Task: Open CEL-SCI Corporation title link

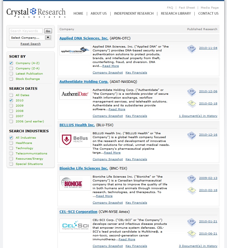Action: [x=78, y=212]
